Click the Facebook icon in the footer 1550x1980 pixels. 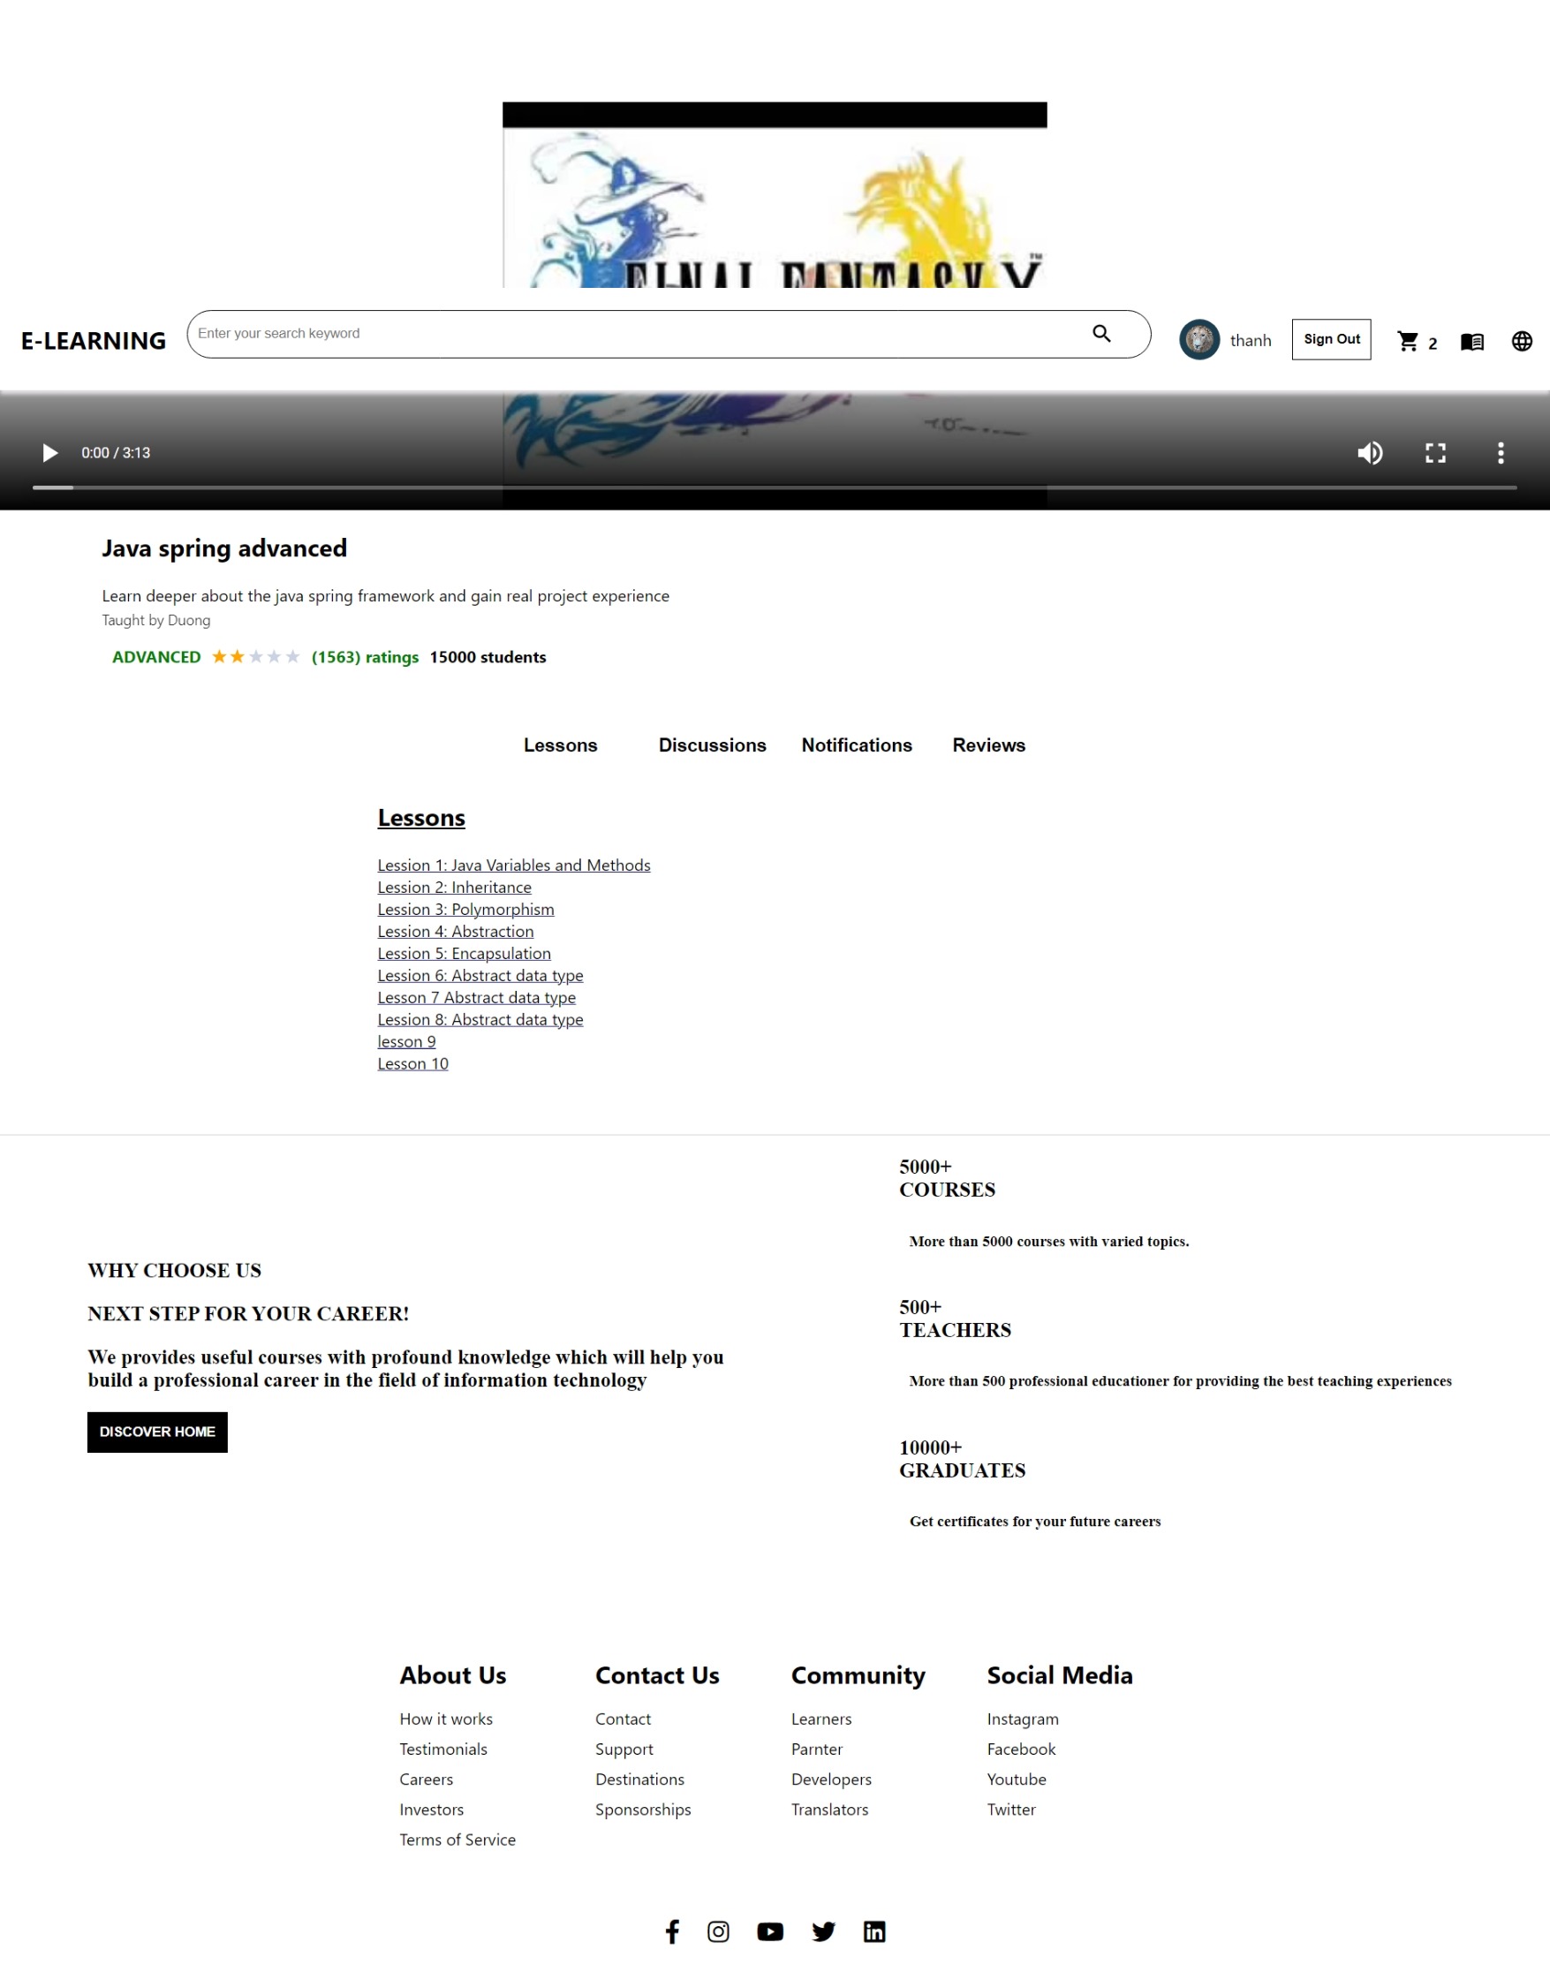(x=672, y=1931)
